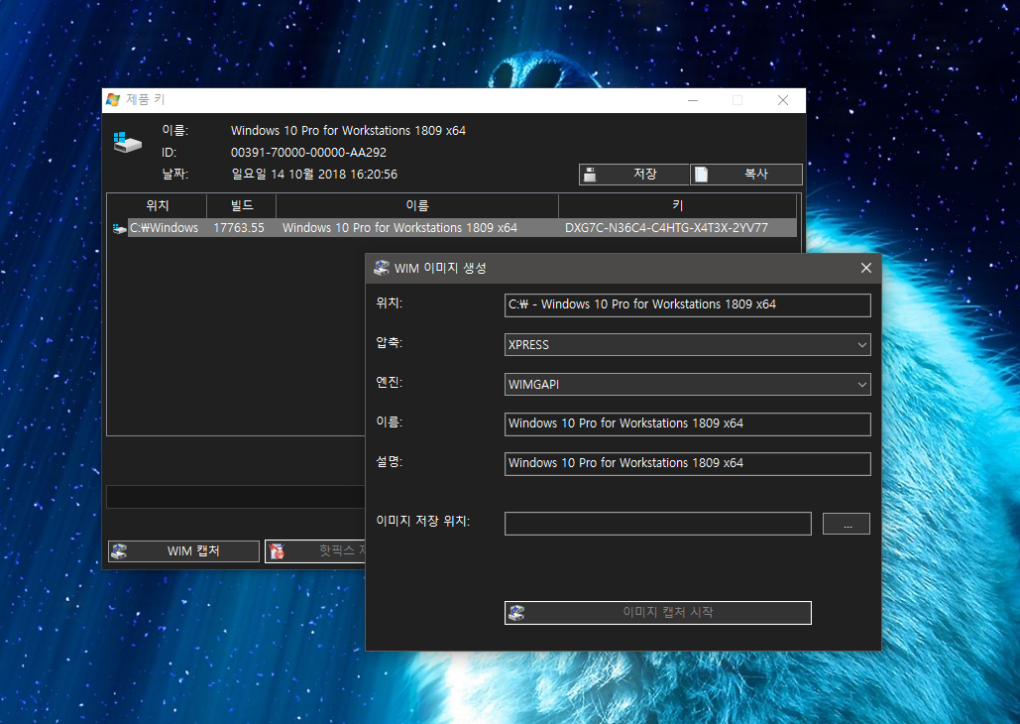Click build value 17763.55

(x=239, y=228)
